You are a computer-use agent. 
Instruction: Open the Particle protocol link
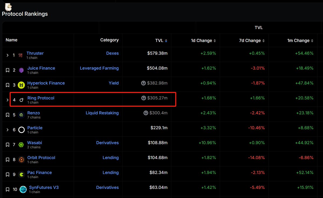pos(35,128)
